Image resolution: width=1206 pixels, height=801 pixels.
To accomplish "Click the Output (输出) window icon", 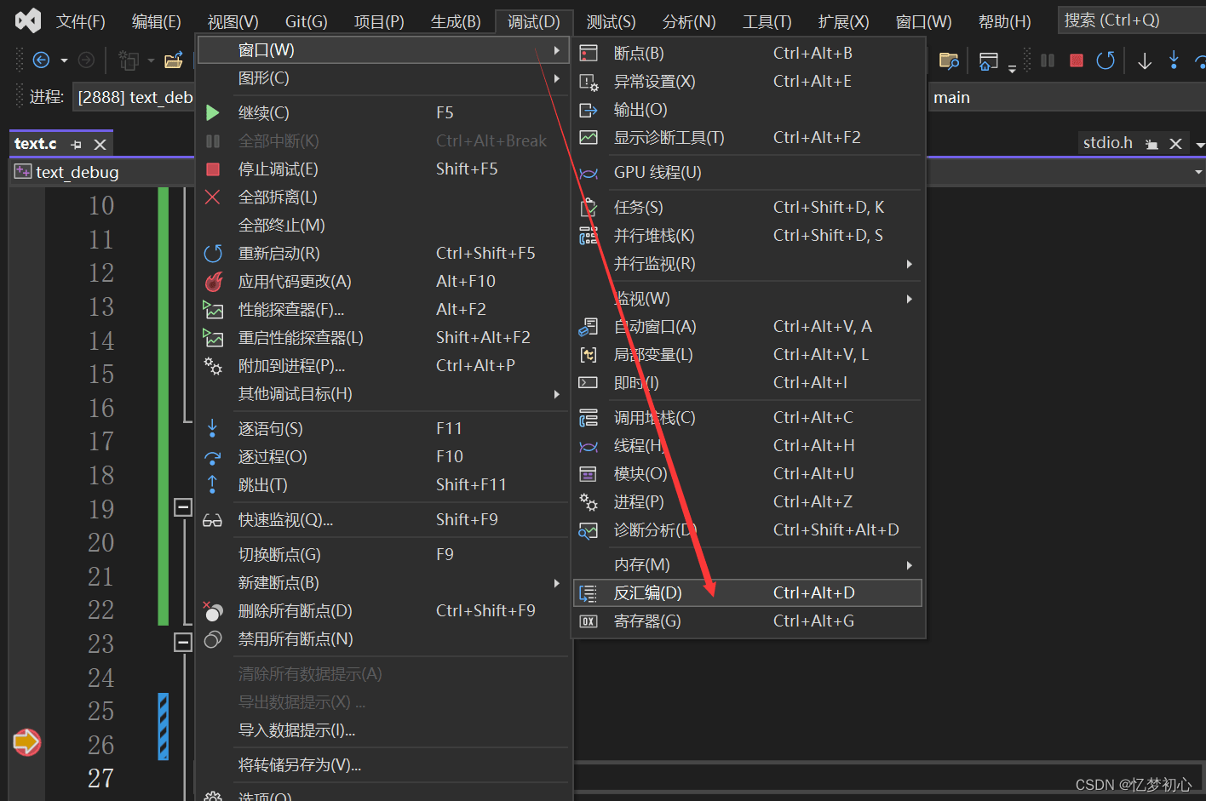I will point(589,110).
